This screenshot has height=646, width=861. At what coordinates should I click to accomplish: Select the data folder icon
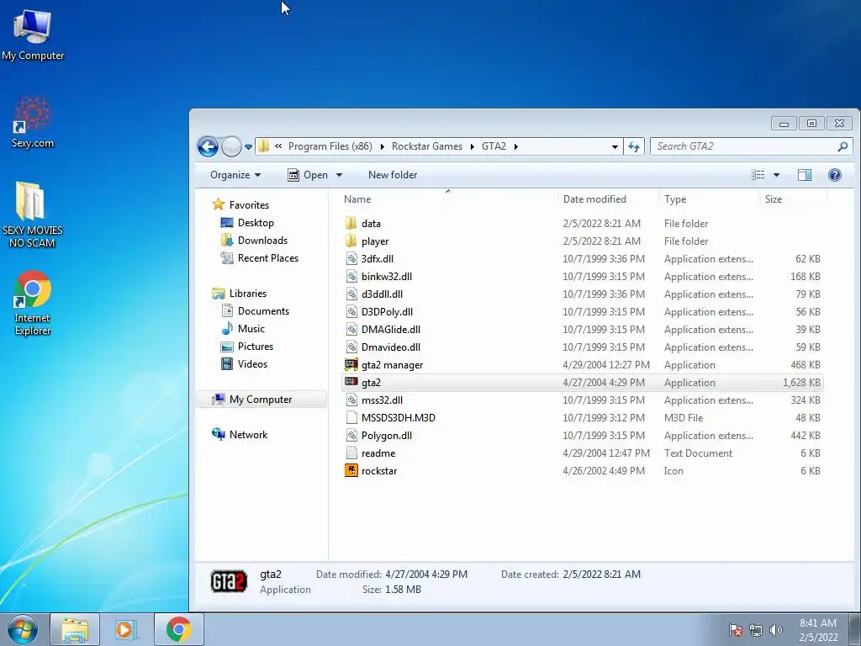point(351,223)
